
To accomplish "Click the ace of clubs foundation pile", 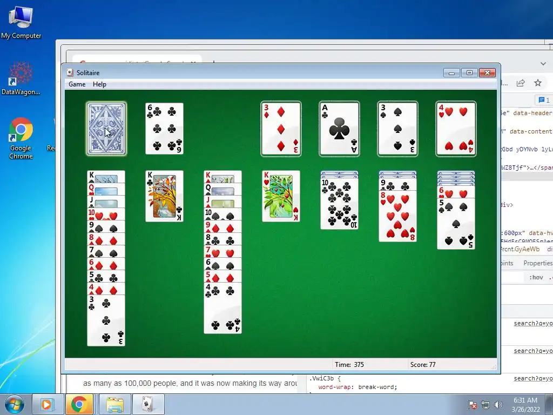I will (339, 129).
